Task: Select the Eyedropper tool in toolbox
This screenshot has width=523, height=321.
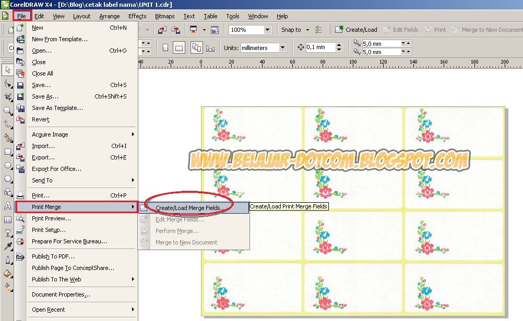Action: [7, 246]
